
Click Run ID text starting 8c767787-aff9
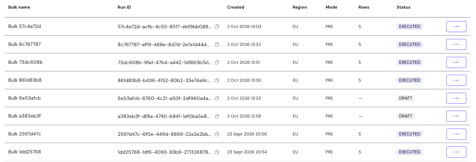pos(164,44)
